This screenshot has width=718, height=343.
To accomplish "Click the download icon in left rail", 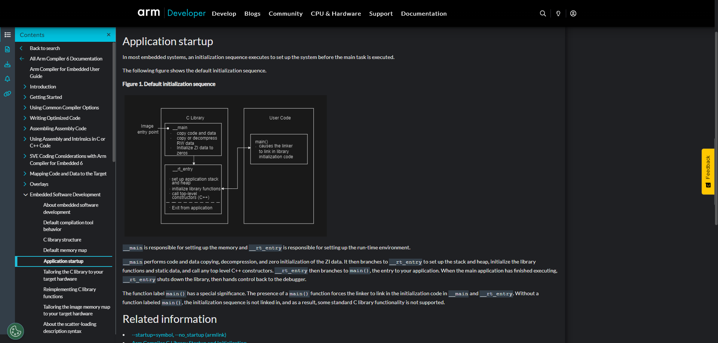I will click(7, 64).
